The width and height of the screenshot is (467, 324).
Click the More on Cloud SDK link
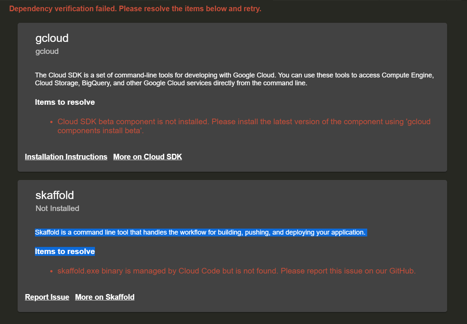[147, 157]
